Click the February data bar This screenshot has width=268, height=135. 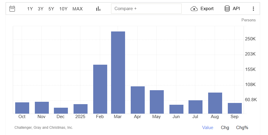coord(100,89)
